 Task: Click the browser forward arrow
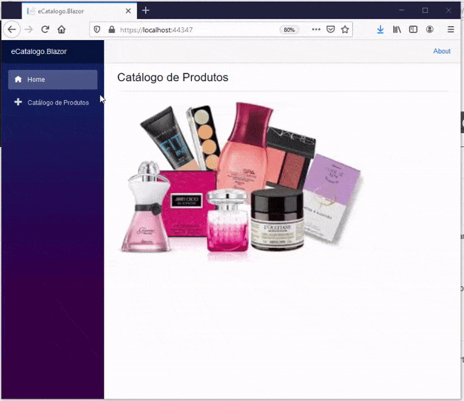(x=28, y=30)
